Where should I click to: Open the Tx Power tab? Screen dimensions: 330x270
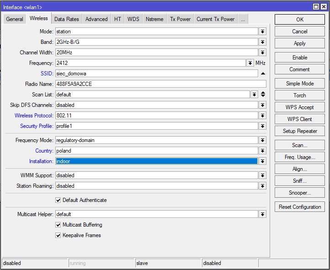click(181, 19)
